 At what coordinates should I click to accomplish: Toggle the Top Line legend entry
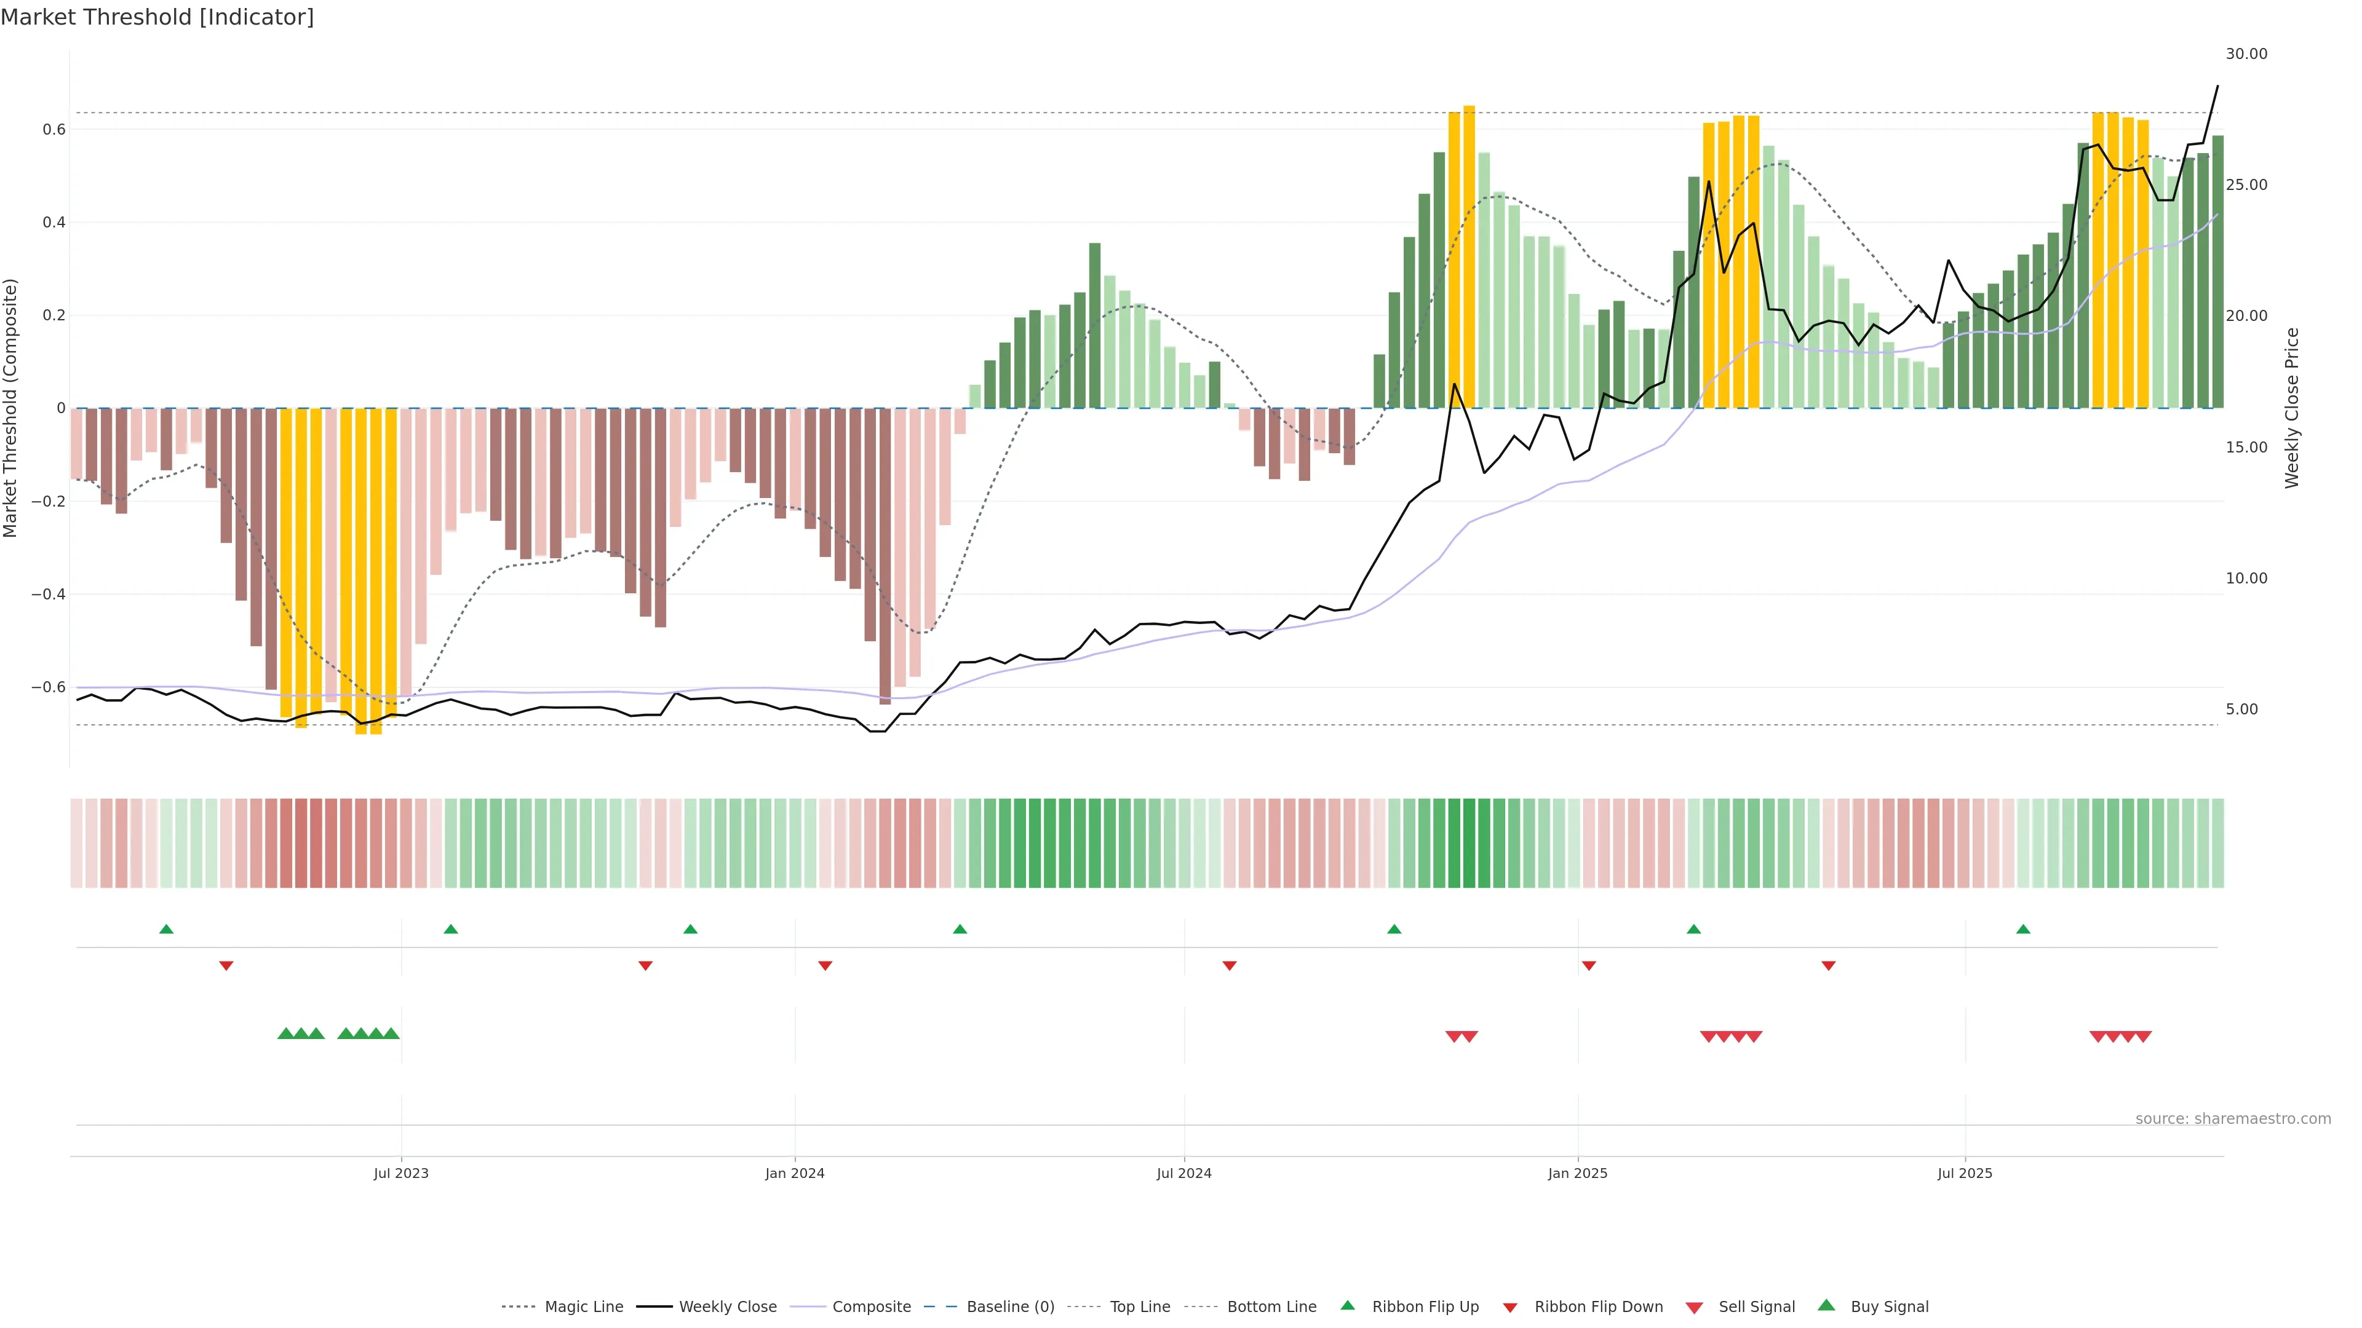click(1140, 1307)
